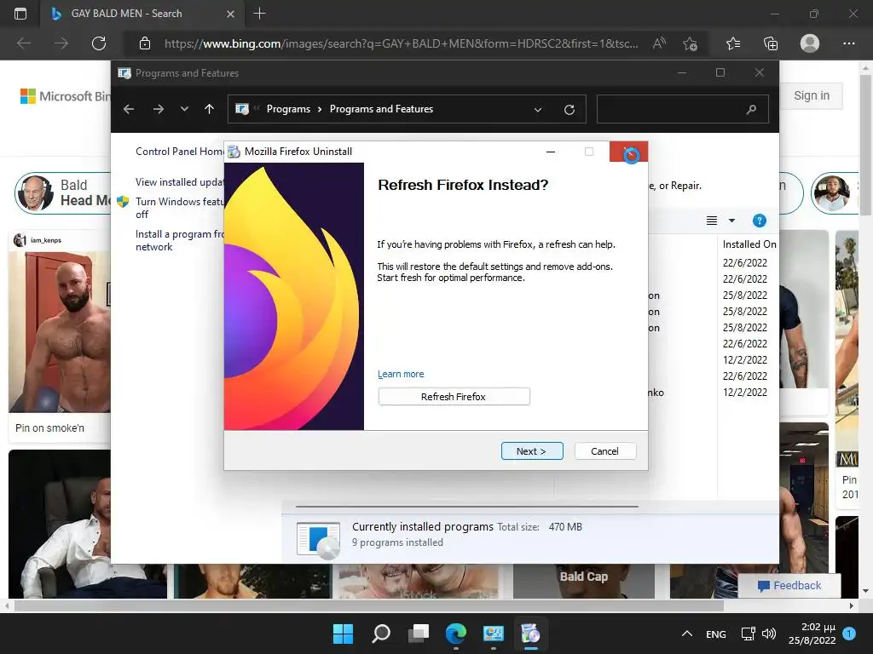Viewport: 873px width, 654px height.
Task: Click the Installed On column header
Action: (x=749, y=244)
